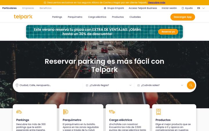Click the Descargar App button
The image size is (209, 131).
tap(183, 17)
